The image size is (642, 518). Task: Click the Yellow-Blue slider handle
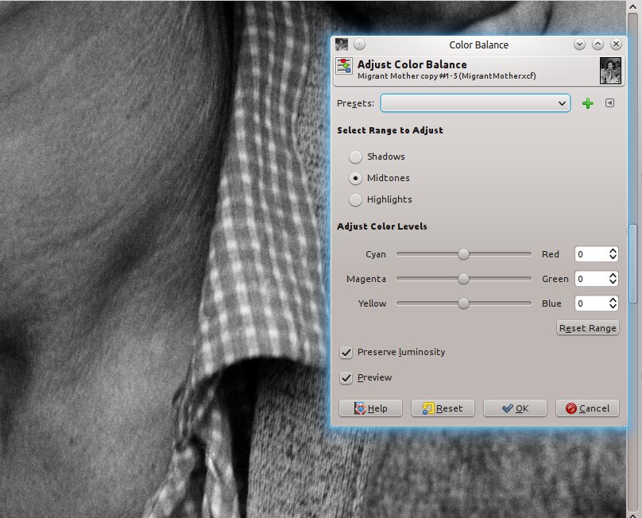coord(463,303)
